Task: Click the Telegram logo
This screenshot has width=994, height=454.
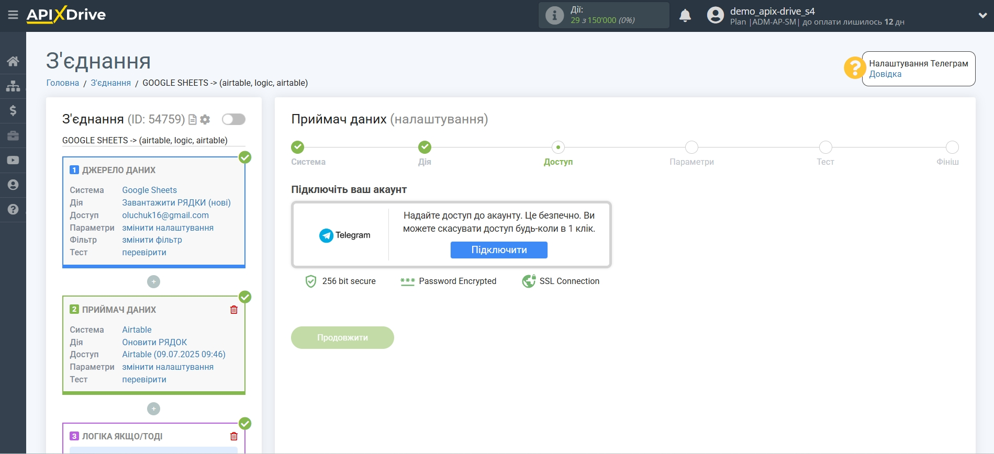Action: click(344, 235)
